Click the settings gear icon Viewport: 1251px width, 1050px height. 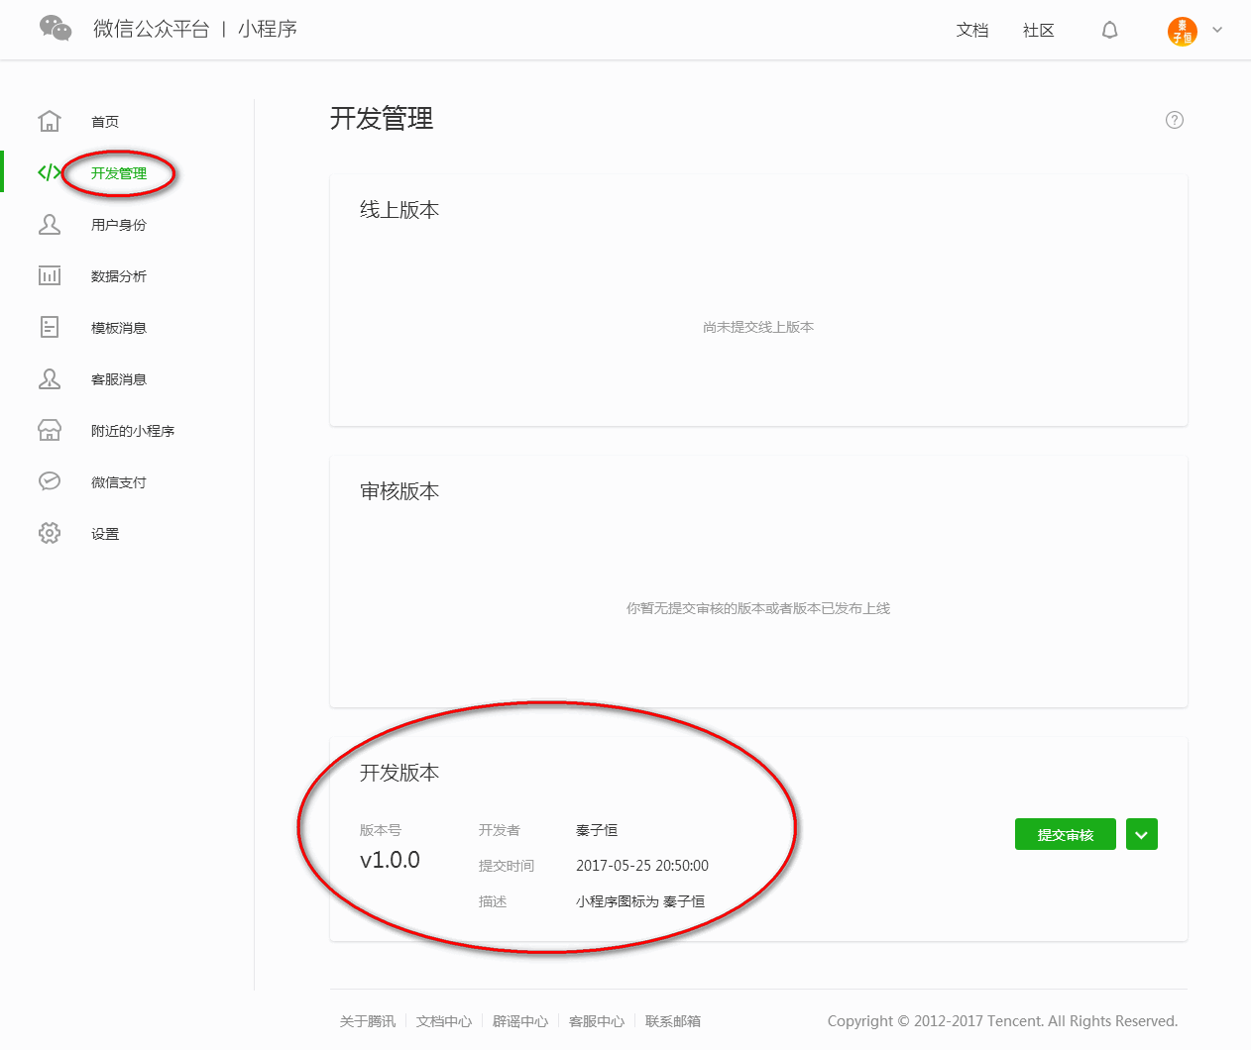pos(50,533)
